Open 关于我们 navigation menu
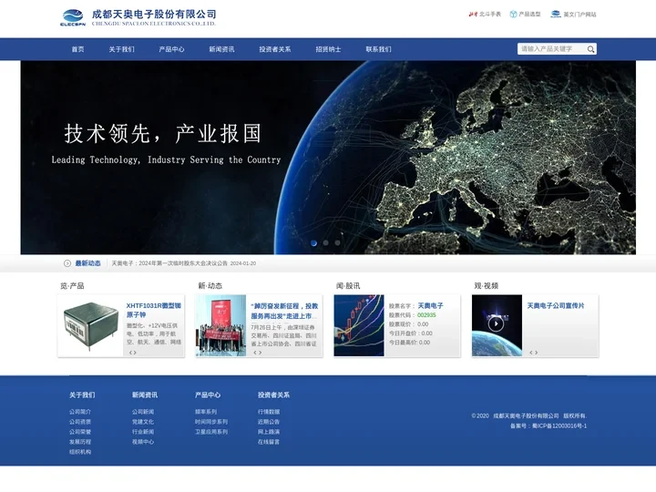Viewport: 656px width, 492px height. pos(122,49)
